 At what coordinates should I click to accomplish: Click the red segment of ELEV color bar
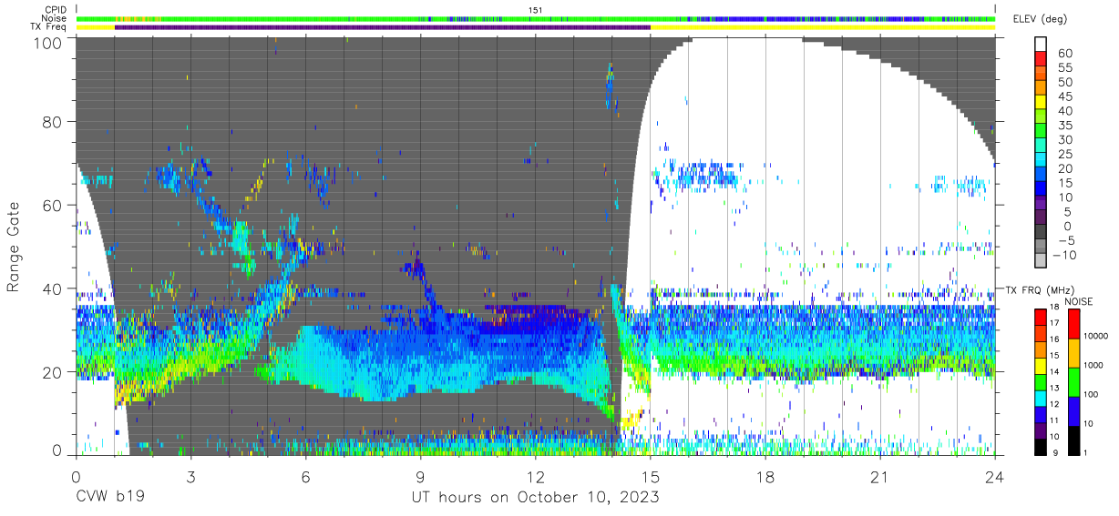(1042, 59)
